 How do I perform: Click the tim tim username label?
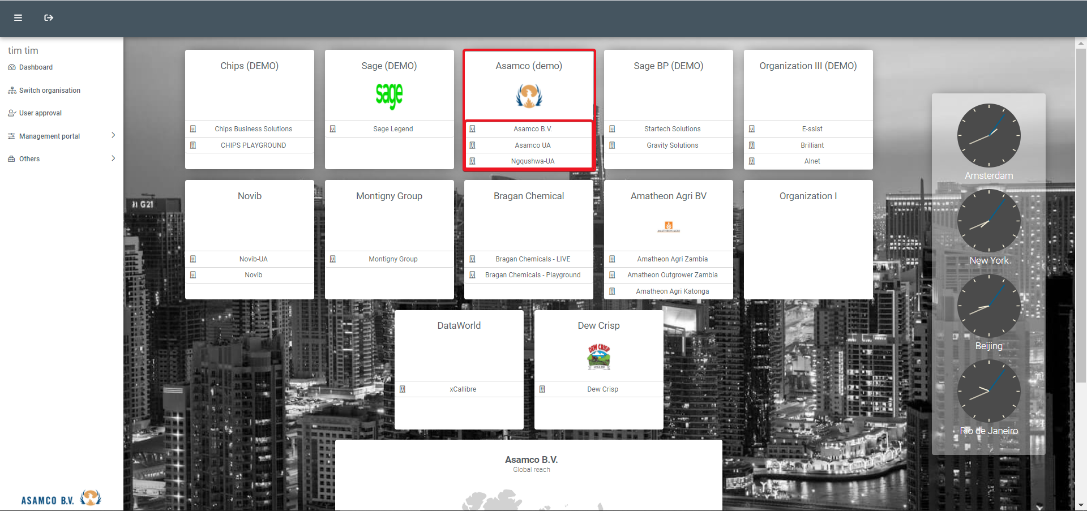(x=23, y=50)
